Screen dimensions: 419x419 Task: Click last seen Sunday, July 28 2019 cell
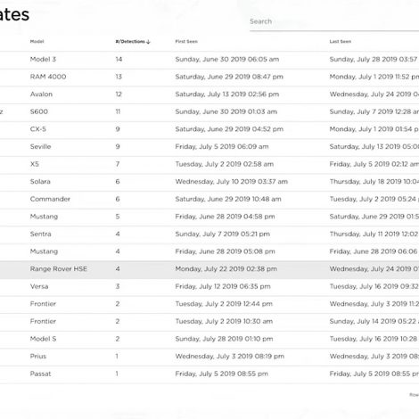[374, 60]
